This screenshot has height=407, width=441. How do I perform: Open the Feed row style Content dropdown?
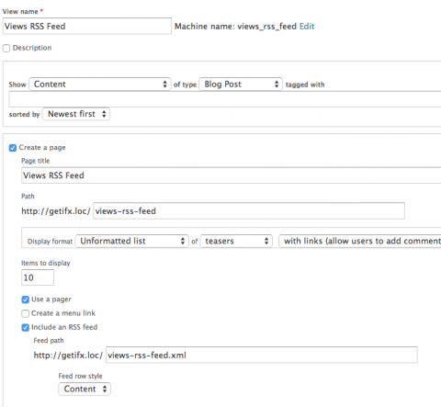[85, 389]
